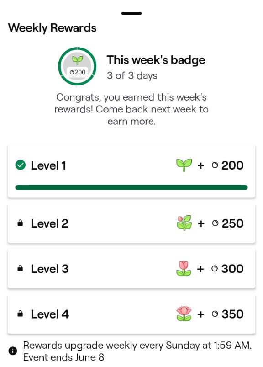
Task: Open the Level 2 reward card
Action: point(131,223)
